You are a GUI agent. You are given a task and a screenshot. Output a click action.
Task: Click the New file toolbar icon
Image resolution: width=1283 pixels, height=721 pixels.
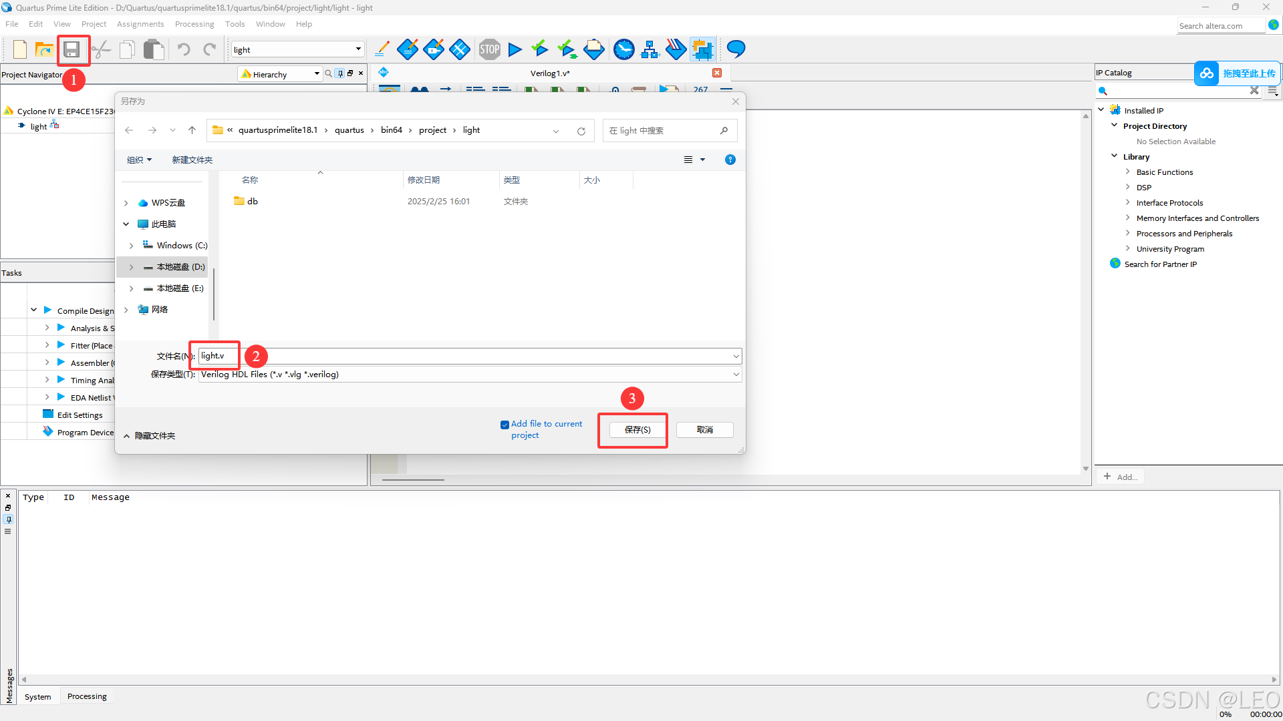pos(20,49)
